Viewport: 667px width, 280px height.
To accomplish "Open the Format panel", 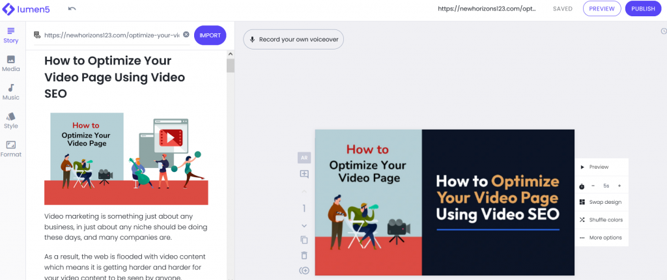I will pyautogui.click(x=11, y=149).
